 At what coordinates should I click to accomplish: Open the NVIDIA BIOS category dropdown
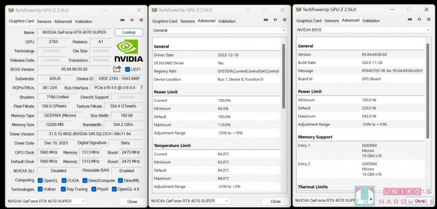(364, 29)
